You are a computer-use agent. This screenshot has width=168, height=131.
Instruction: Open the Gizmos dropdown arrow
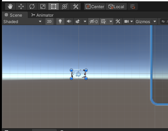pyautogui.click(x=155, y=21)
